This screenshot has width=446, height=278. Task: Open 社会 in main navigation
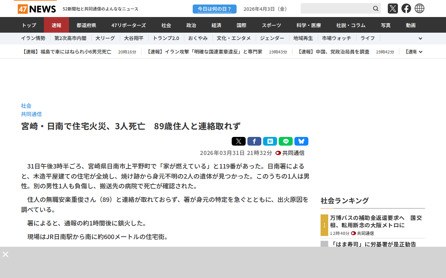166,25
